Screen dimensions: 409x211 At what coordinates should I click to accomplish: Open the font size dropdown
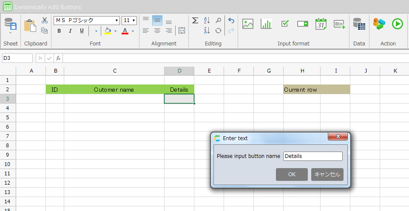134,20
